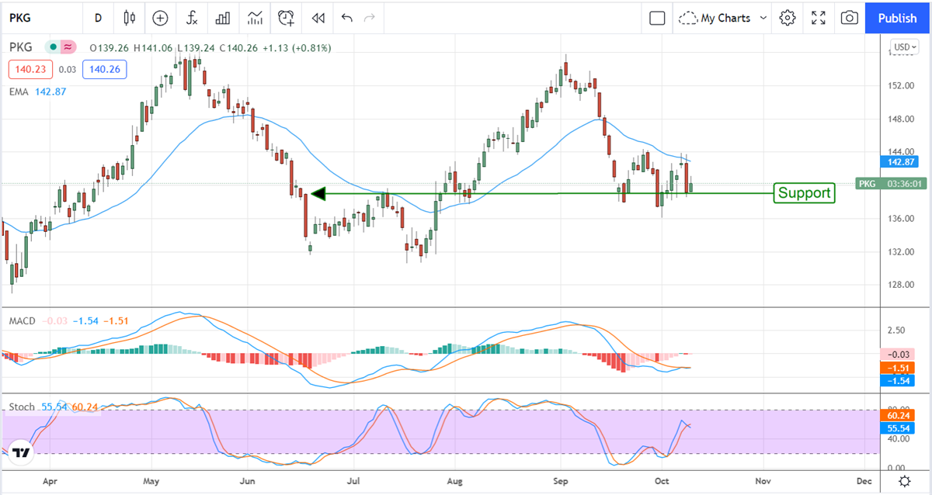Enter fullscreen mode
The width and height of the screenshot is (932, 495).
819,17
